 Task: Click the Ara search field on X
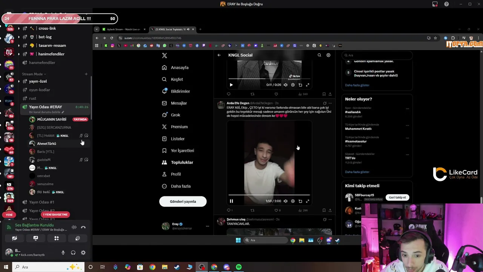coord(377,55)
